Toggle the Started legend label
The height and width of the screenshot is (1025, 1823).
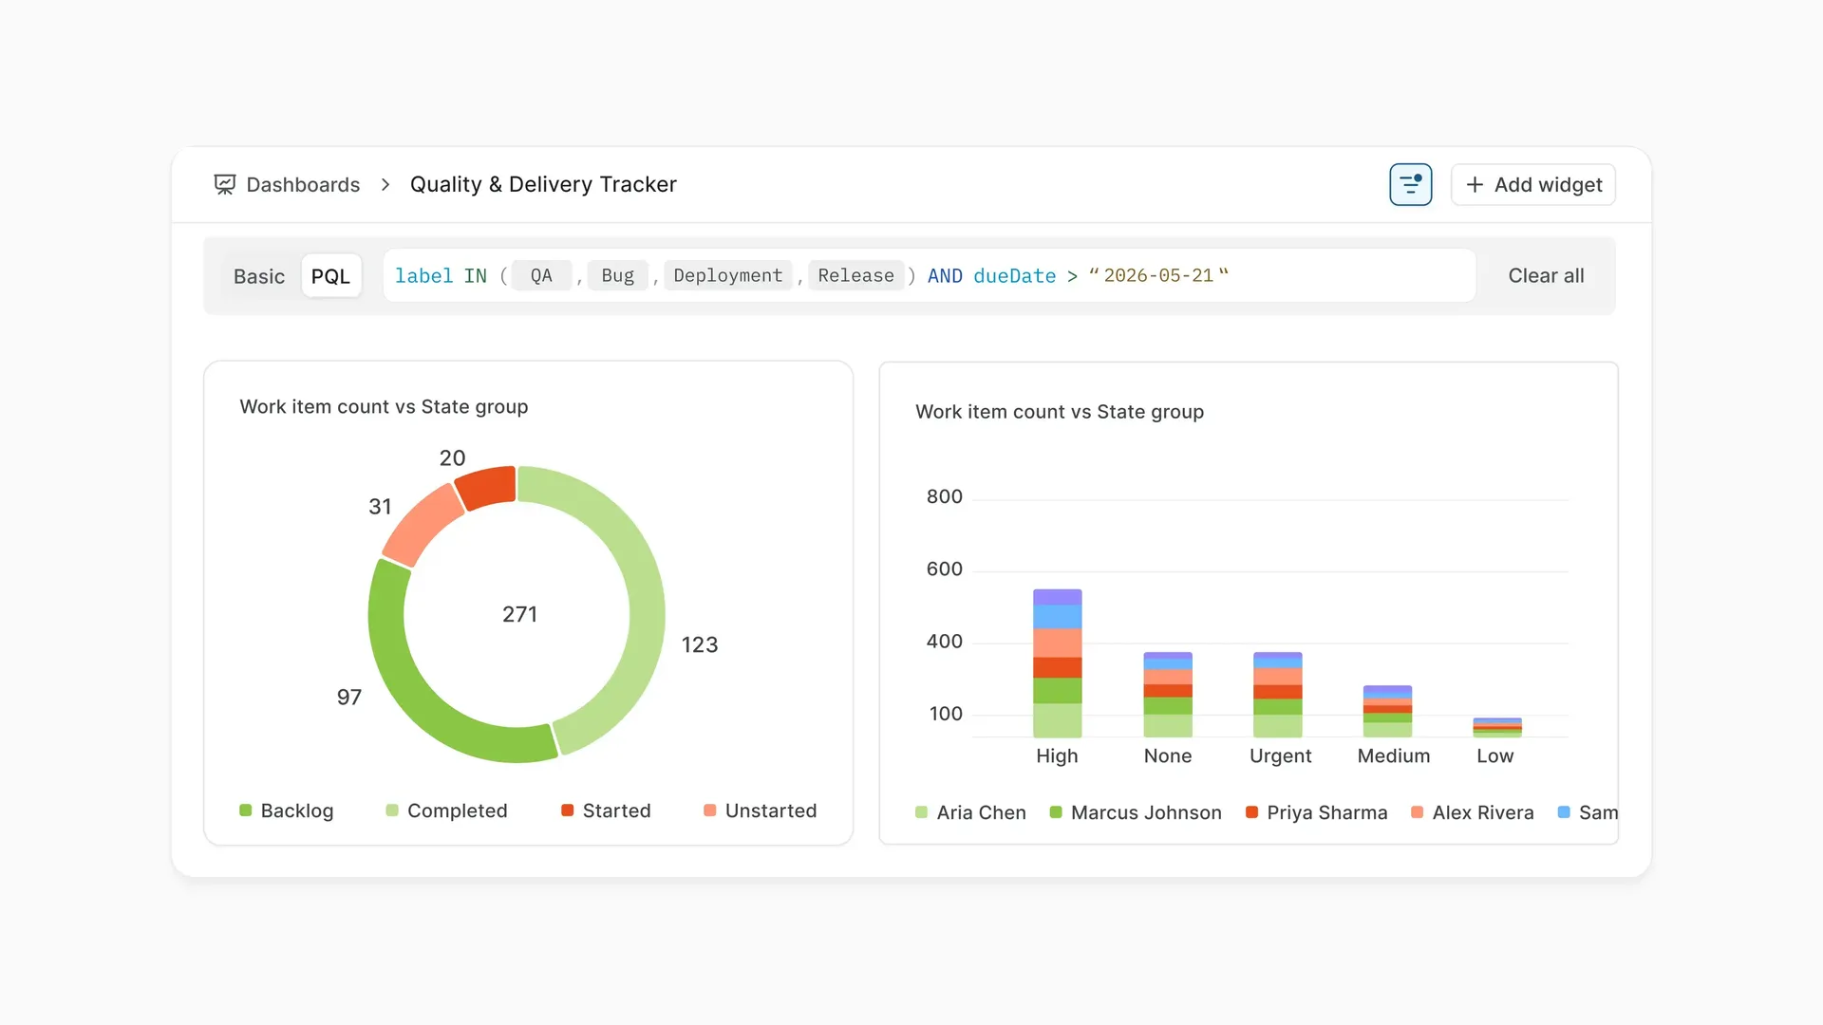616,811
